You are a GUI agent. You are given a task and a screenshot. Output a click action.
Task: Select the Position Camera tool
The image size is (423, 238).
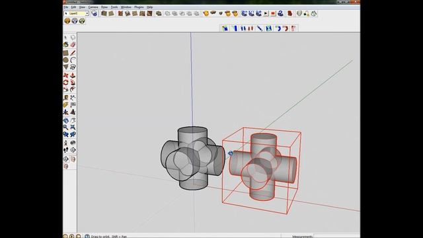(66, 143)
